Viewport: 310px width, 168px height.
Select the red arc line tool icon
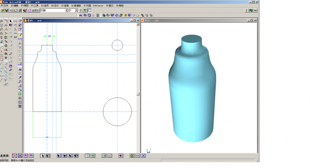click(x=6, y=21)
